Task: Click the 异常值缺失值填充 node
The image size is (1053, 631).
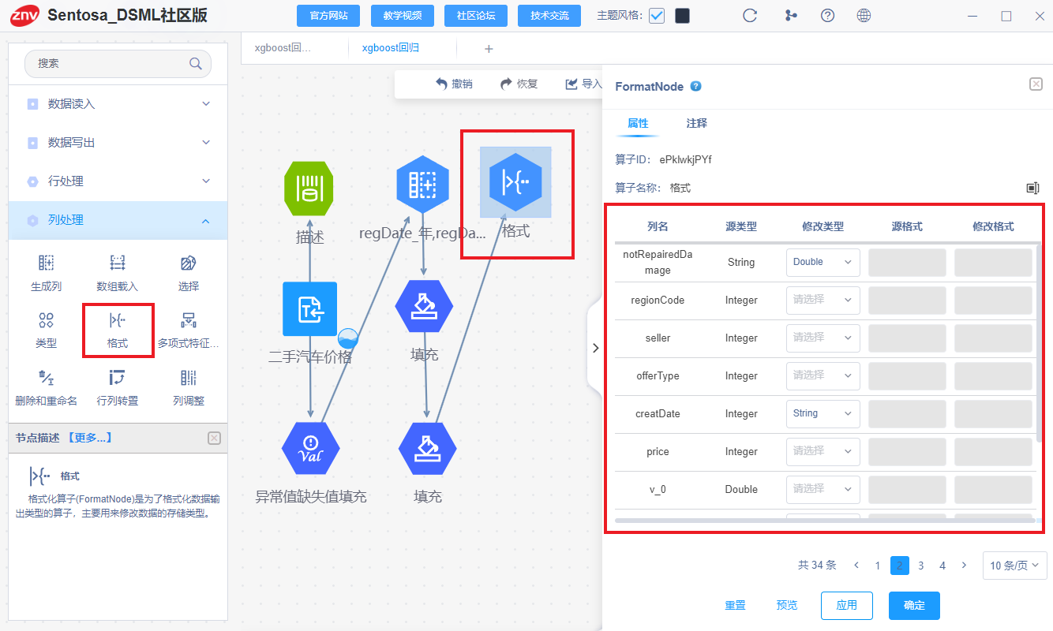Action: point(310,449)
